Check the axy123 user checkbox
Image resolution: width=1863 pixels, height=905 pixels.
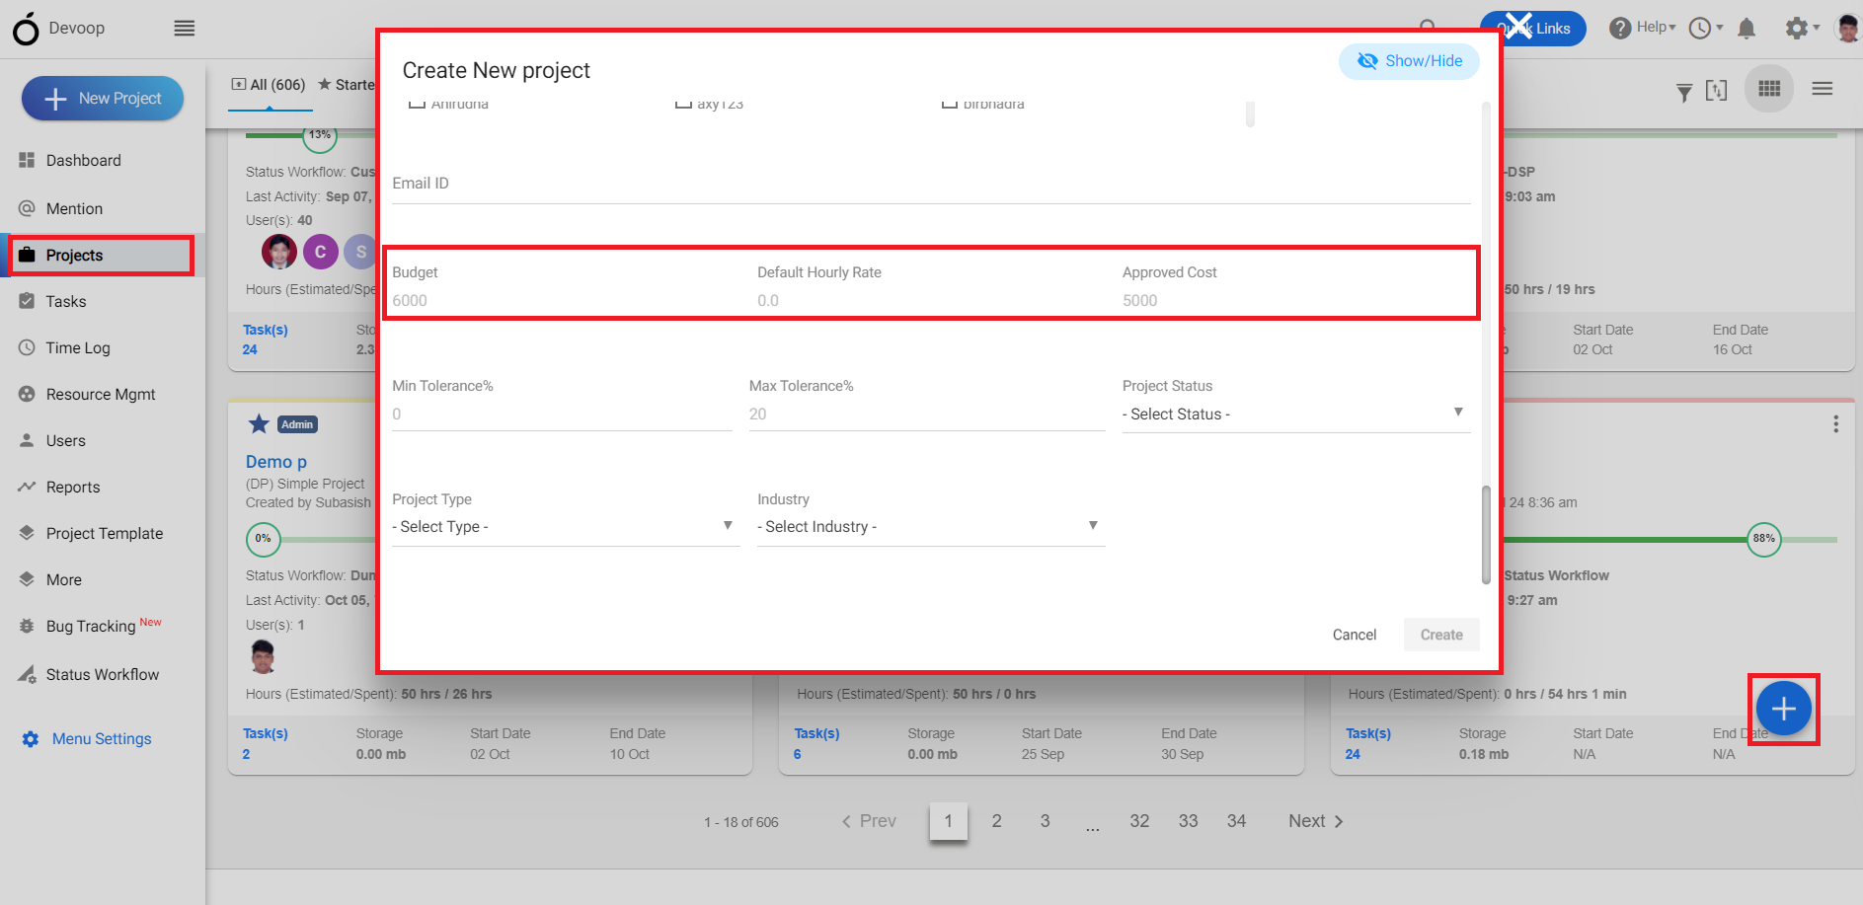pyautogui.click(x=683, y=103)
